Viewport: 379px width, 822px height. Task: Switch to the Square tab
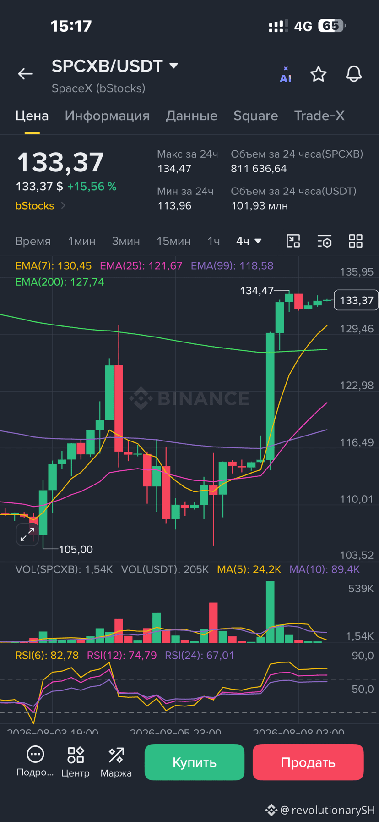(x=255, y=116)
